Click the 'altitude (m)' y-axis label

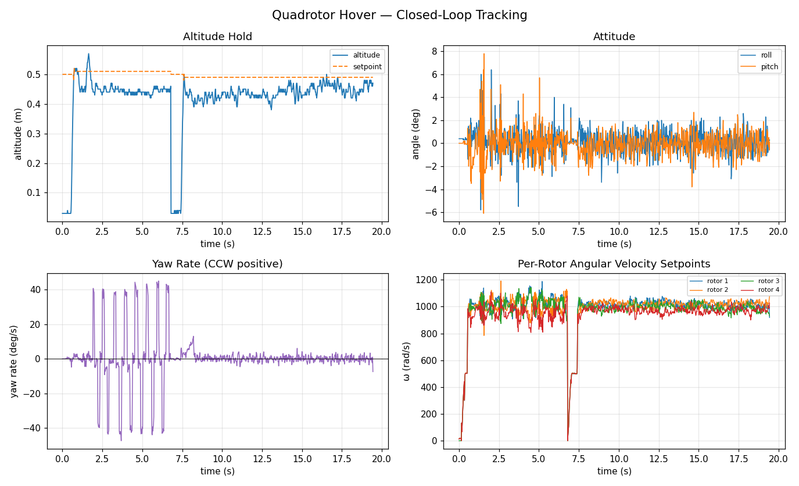(18, 134)
